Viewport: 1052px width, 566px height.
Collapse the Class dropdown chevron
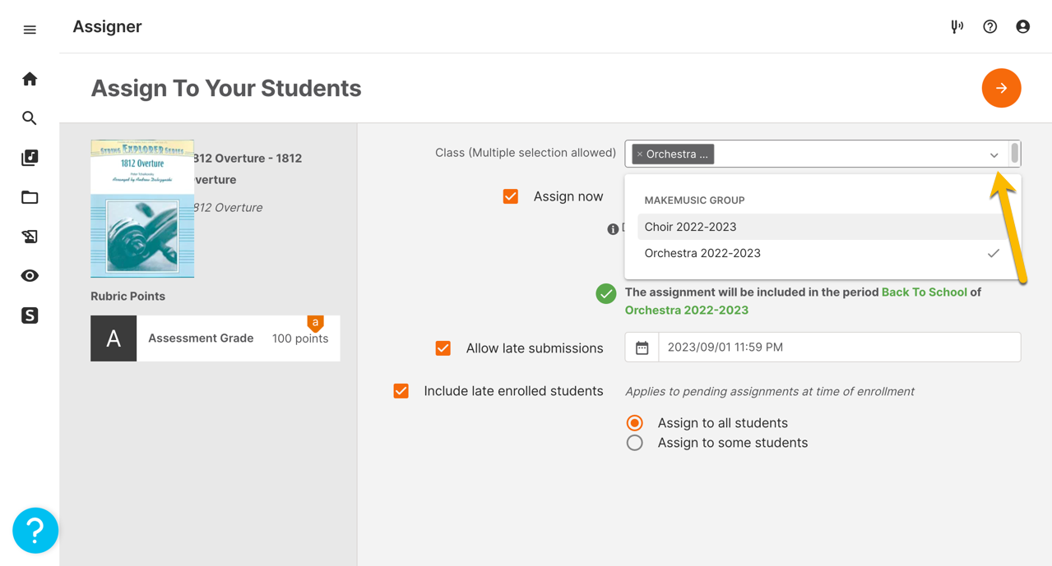(994, 154)
